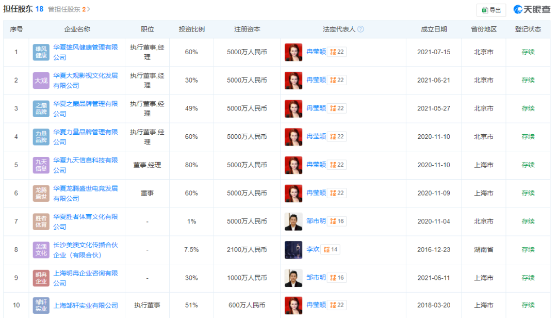Click 冉莹颖 photo in row 1

pyautogui.click(x=293, y=52)
